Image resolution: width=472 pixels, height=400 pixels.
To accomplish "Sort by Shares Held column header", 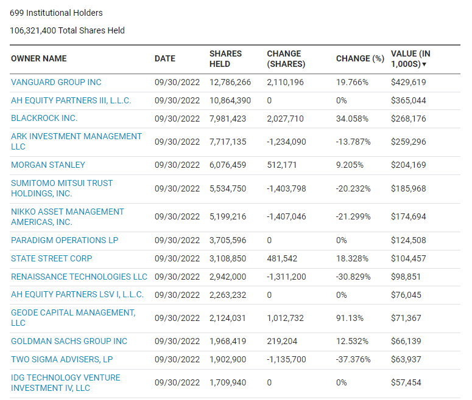I will coord(225,59).
